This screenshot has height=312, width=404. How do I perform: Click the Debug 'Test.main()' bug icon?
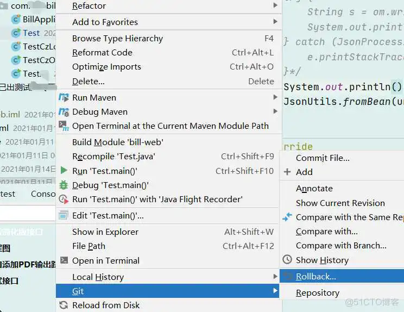64,185
